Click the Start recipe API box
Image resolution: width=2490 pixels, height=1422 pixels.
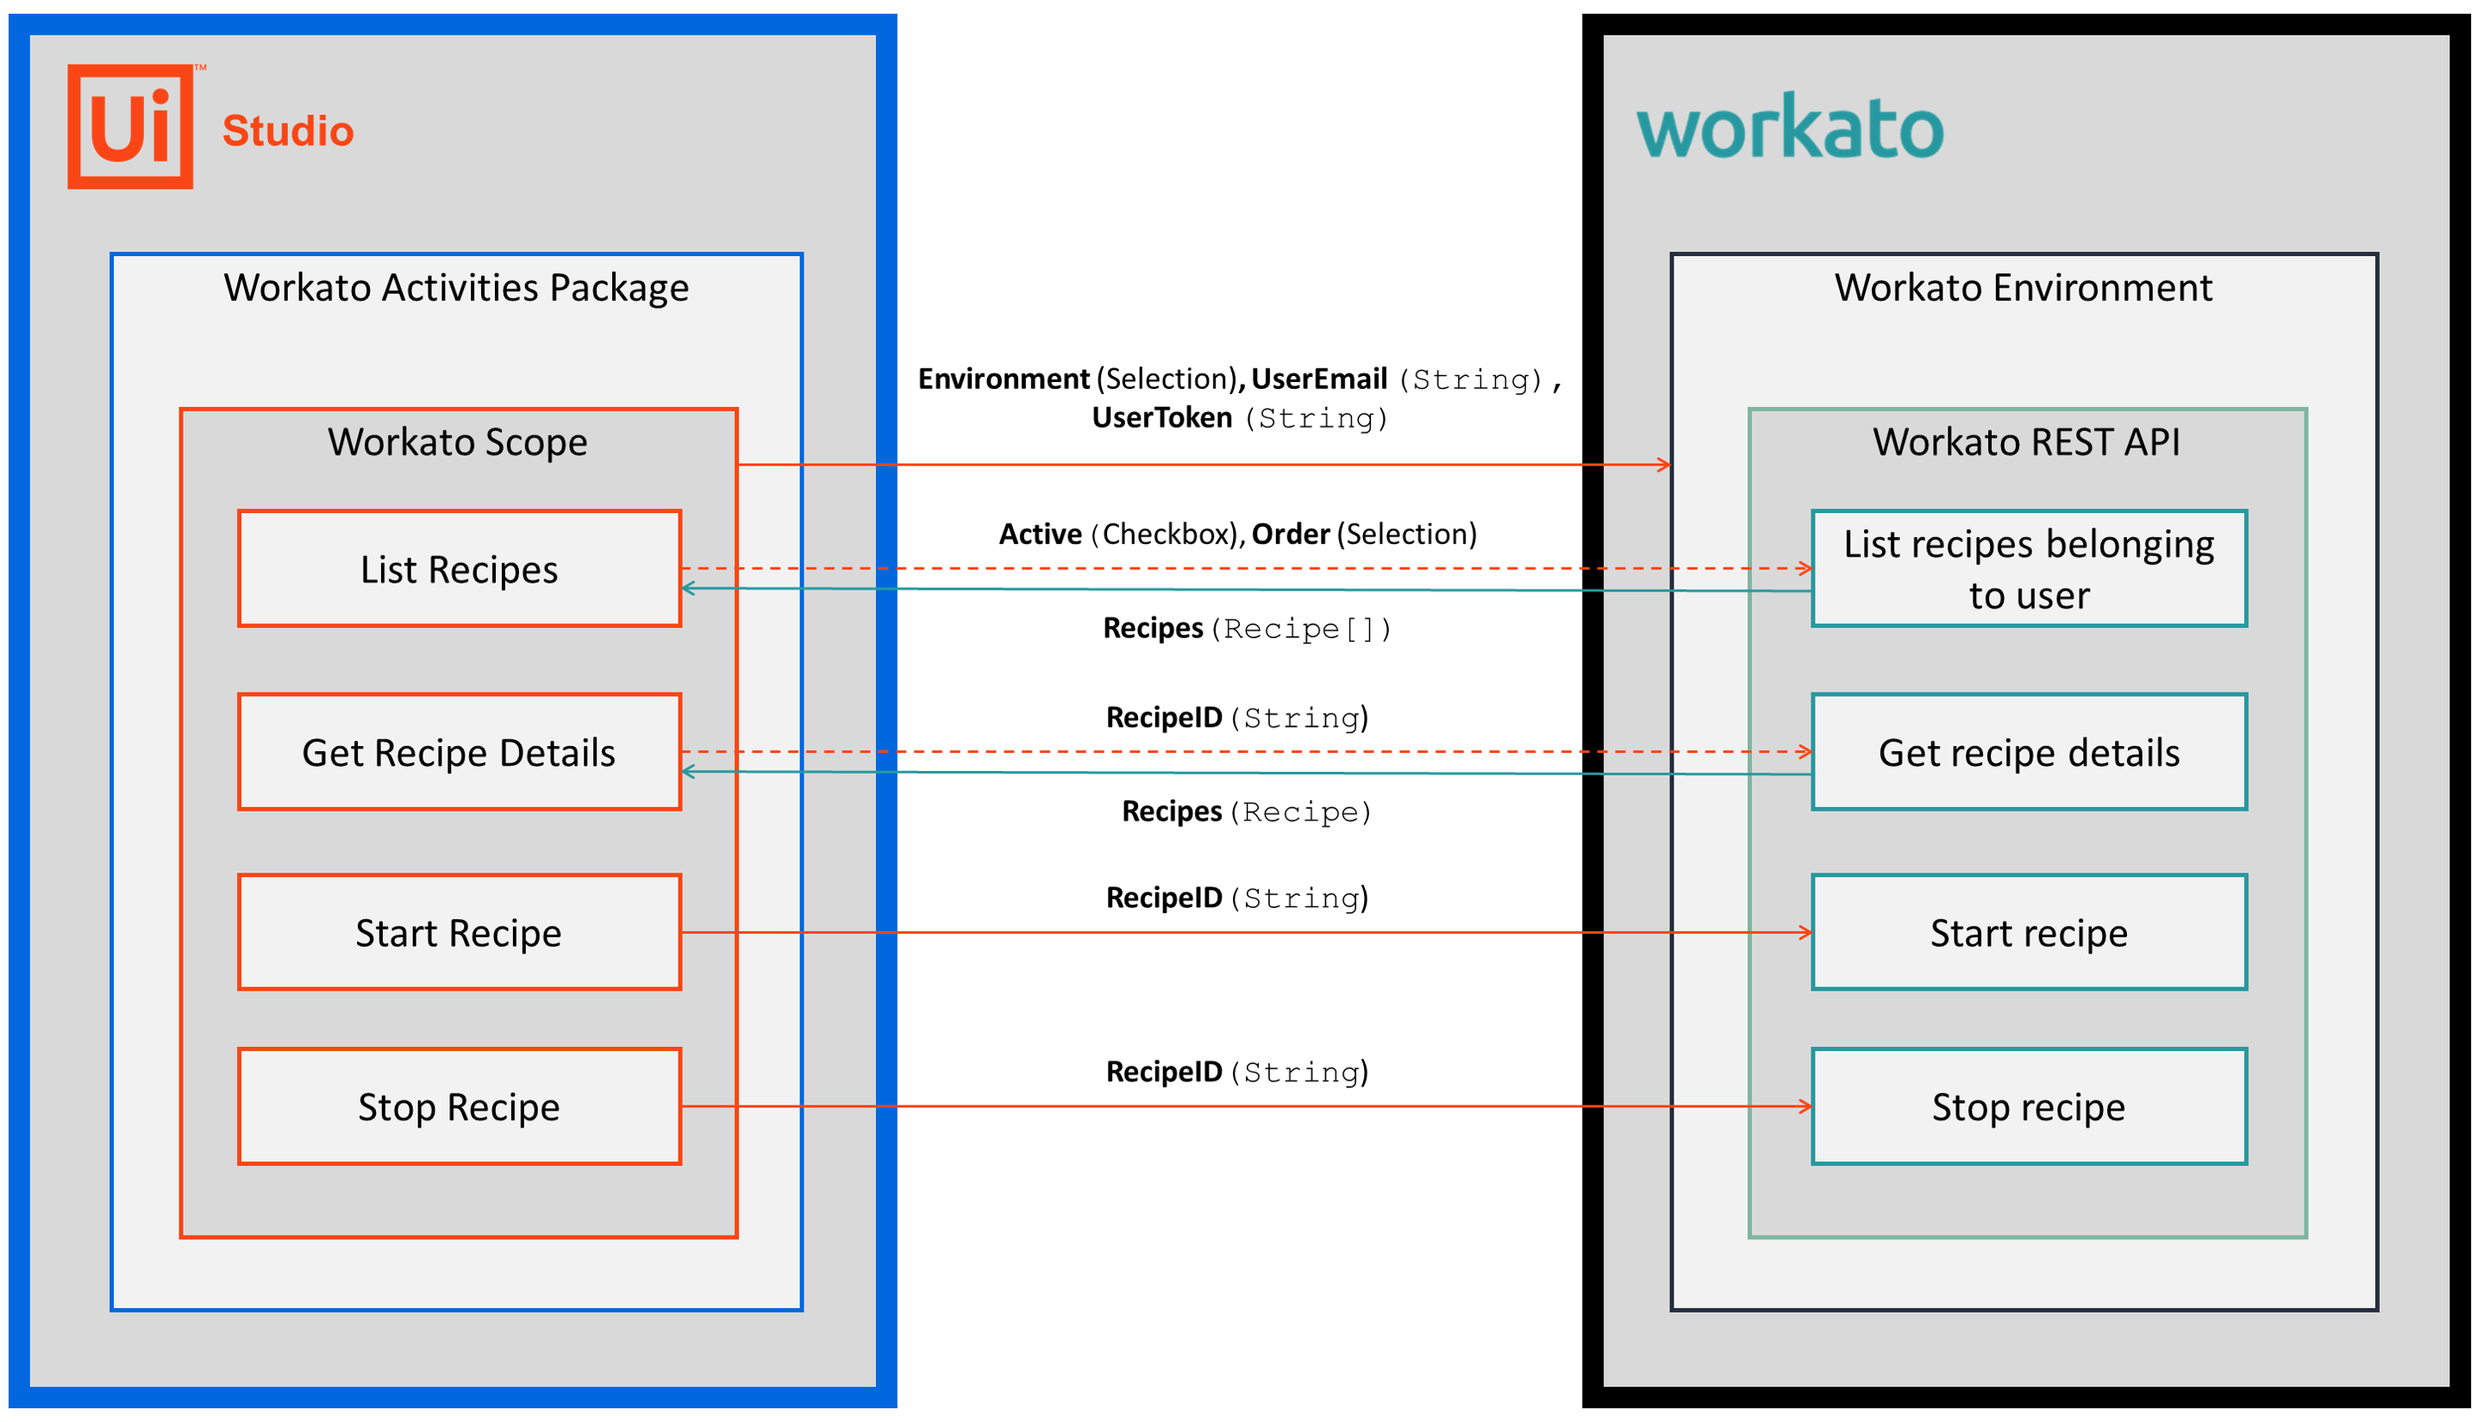pos(2029,933)
